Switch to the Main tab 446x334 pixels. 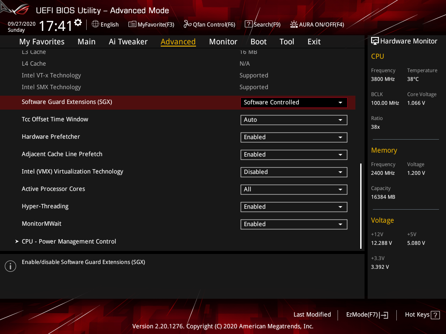(x=87, y=42)
